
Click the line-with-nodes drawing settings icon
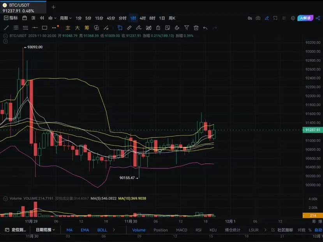[x=106, y=28]
